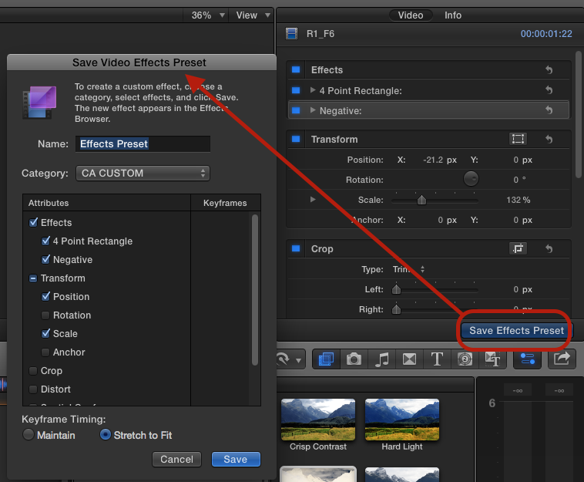
Task: Click the Share arrow icon
Action: click(563, 359)
